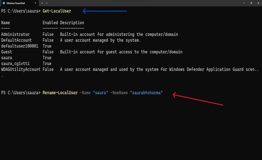262x160 pixels.
Task: Click the Administrator user row
Action: coord(90,34)
